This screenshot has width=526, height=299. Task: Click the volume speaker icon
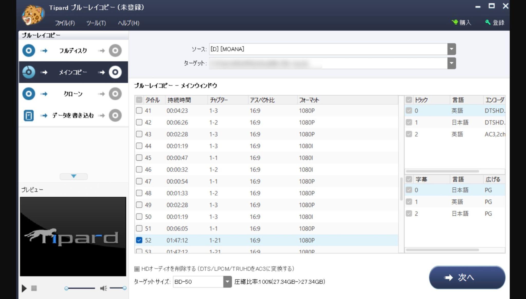click(104, 288)
